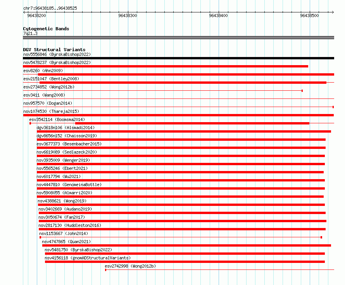Click the 96438200 ruler position
Image resolution: width=345 pixels, height=285 pixels.
(x=36, y=16)
